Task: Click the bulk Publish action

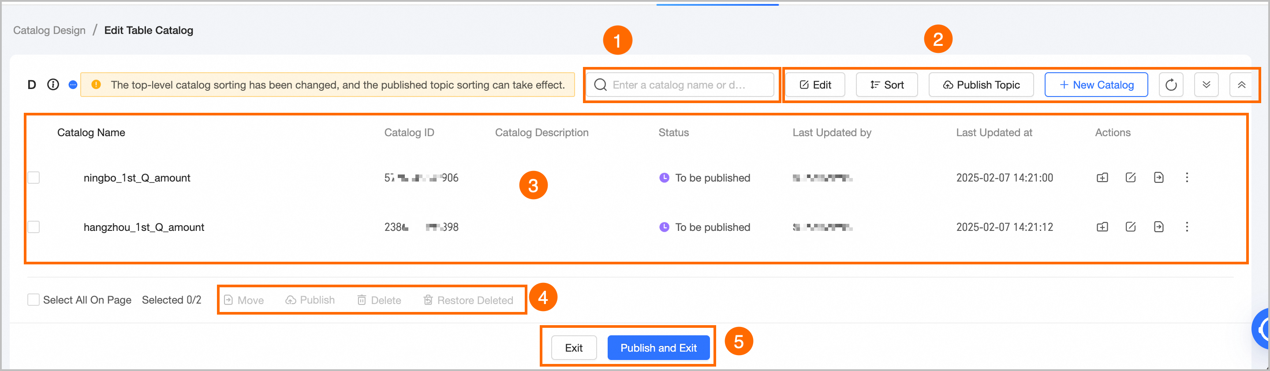Action: [x=310, y=300]
